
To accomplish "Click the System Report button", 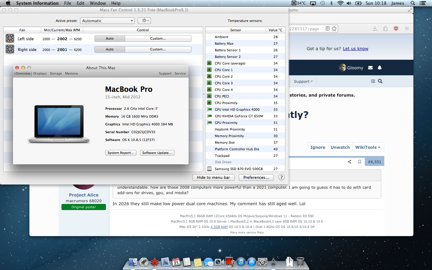I will pyautogui.click(x=121, y=153).
